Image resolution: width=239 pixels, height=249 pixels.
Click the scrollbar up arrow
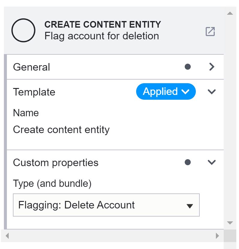230,13
